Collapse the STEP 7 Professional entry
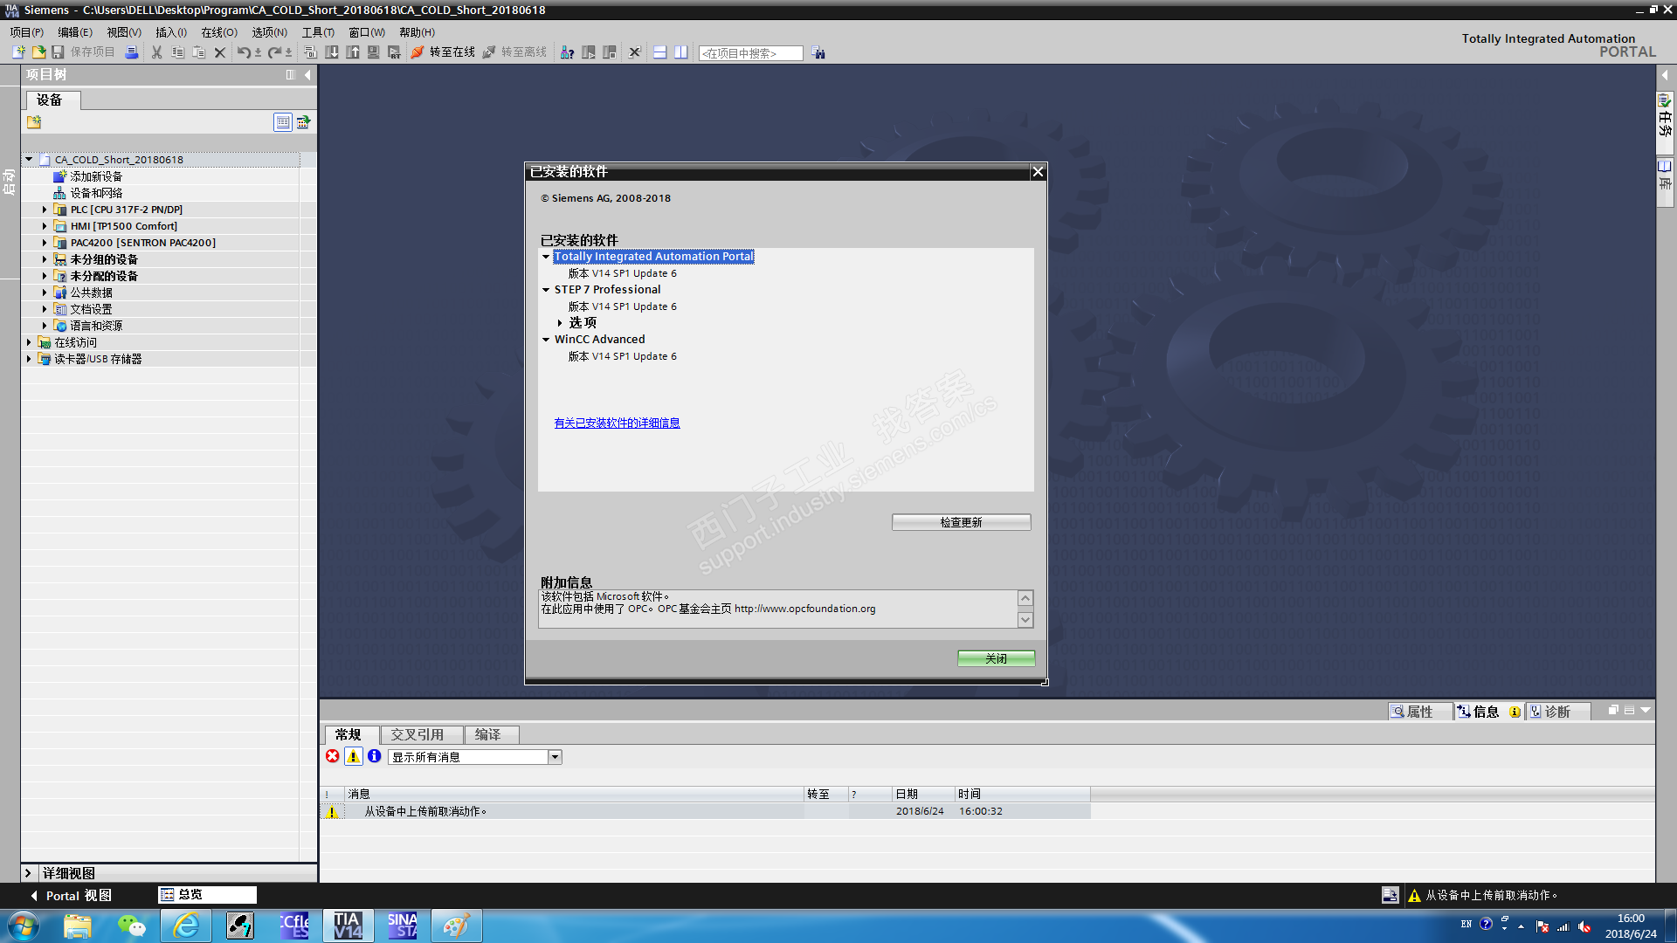The image size is (1677, 943). [x=546, y=290]
